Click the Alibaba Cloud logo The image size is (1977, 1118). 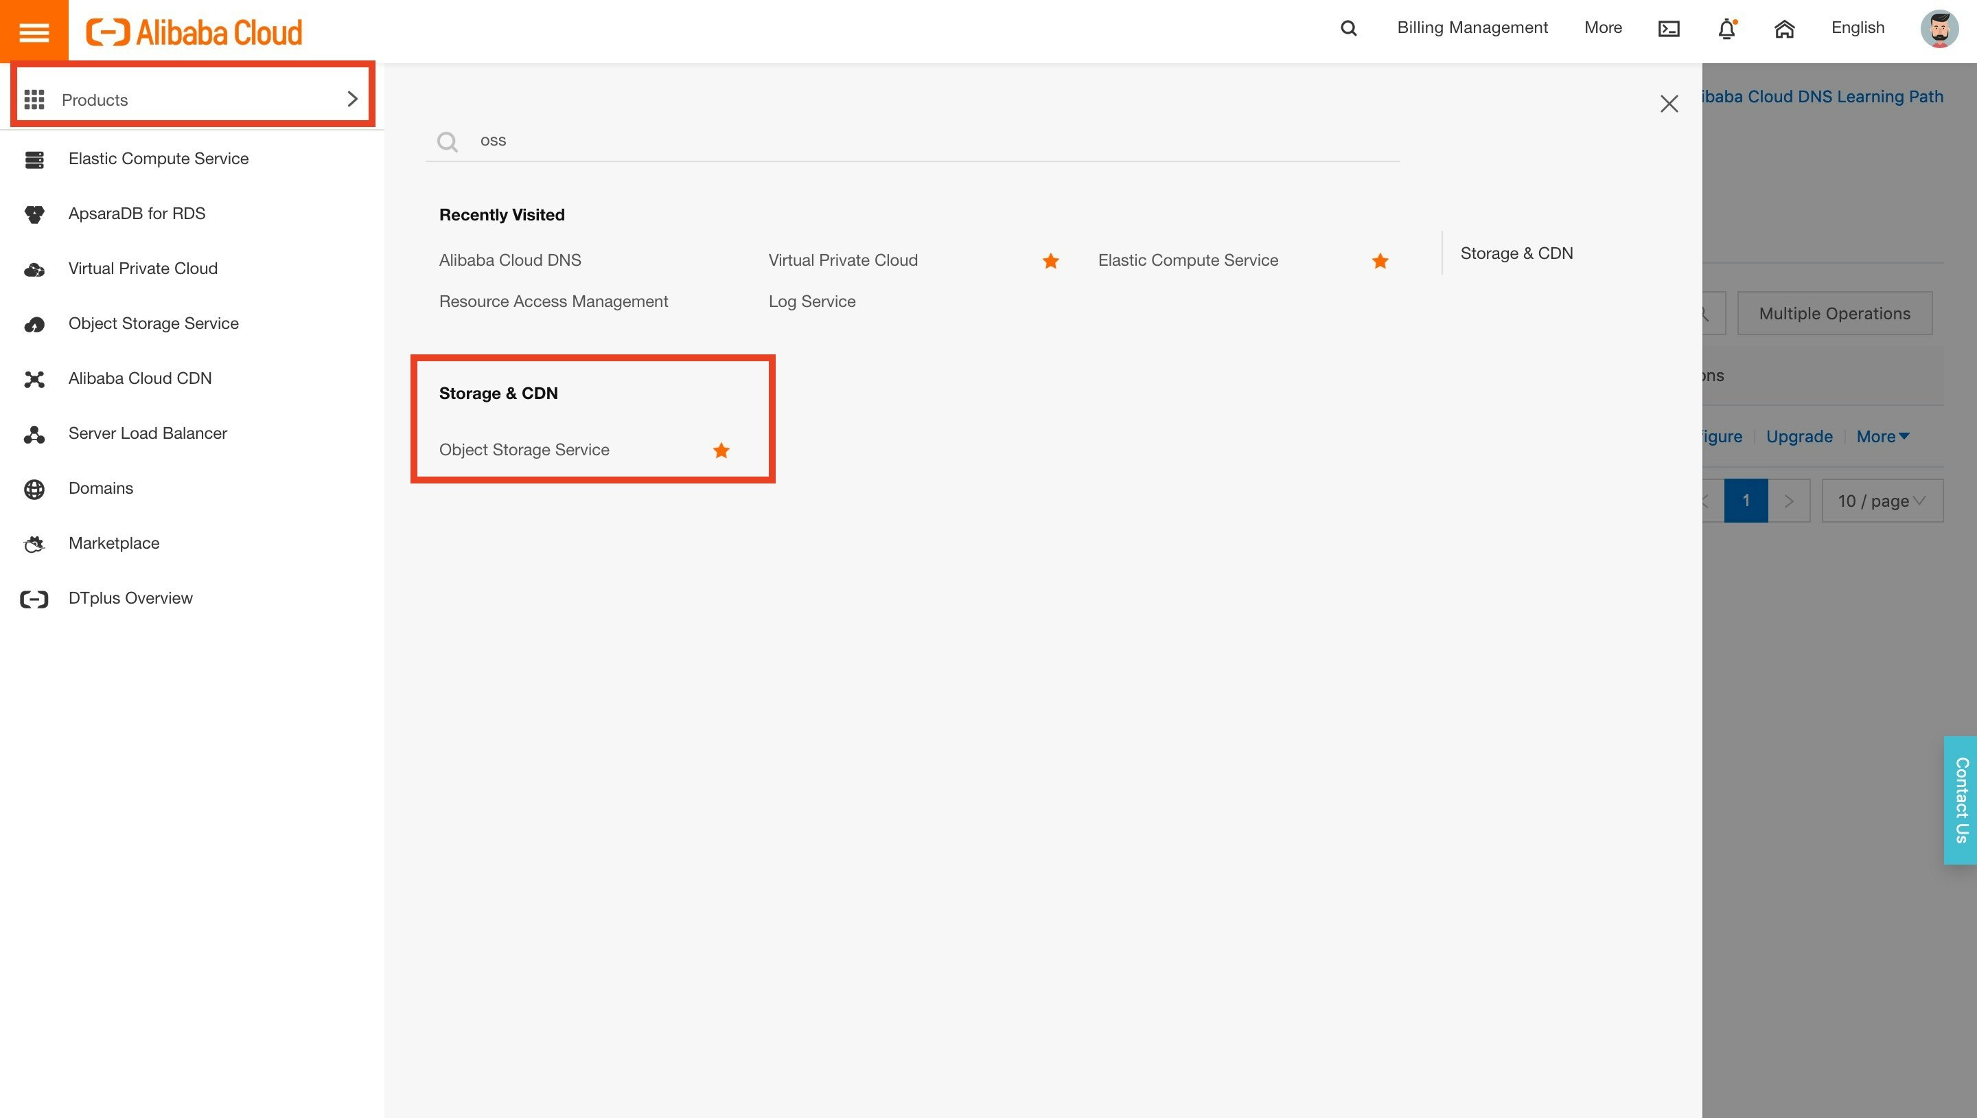pos(194,32)
